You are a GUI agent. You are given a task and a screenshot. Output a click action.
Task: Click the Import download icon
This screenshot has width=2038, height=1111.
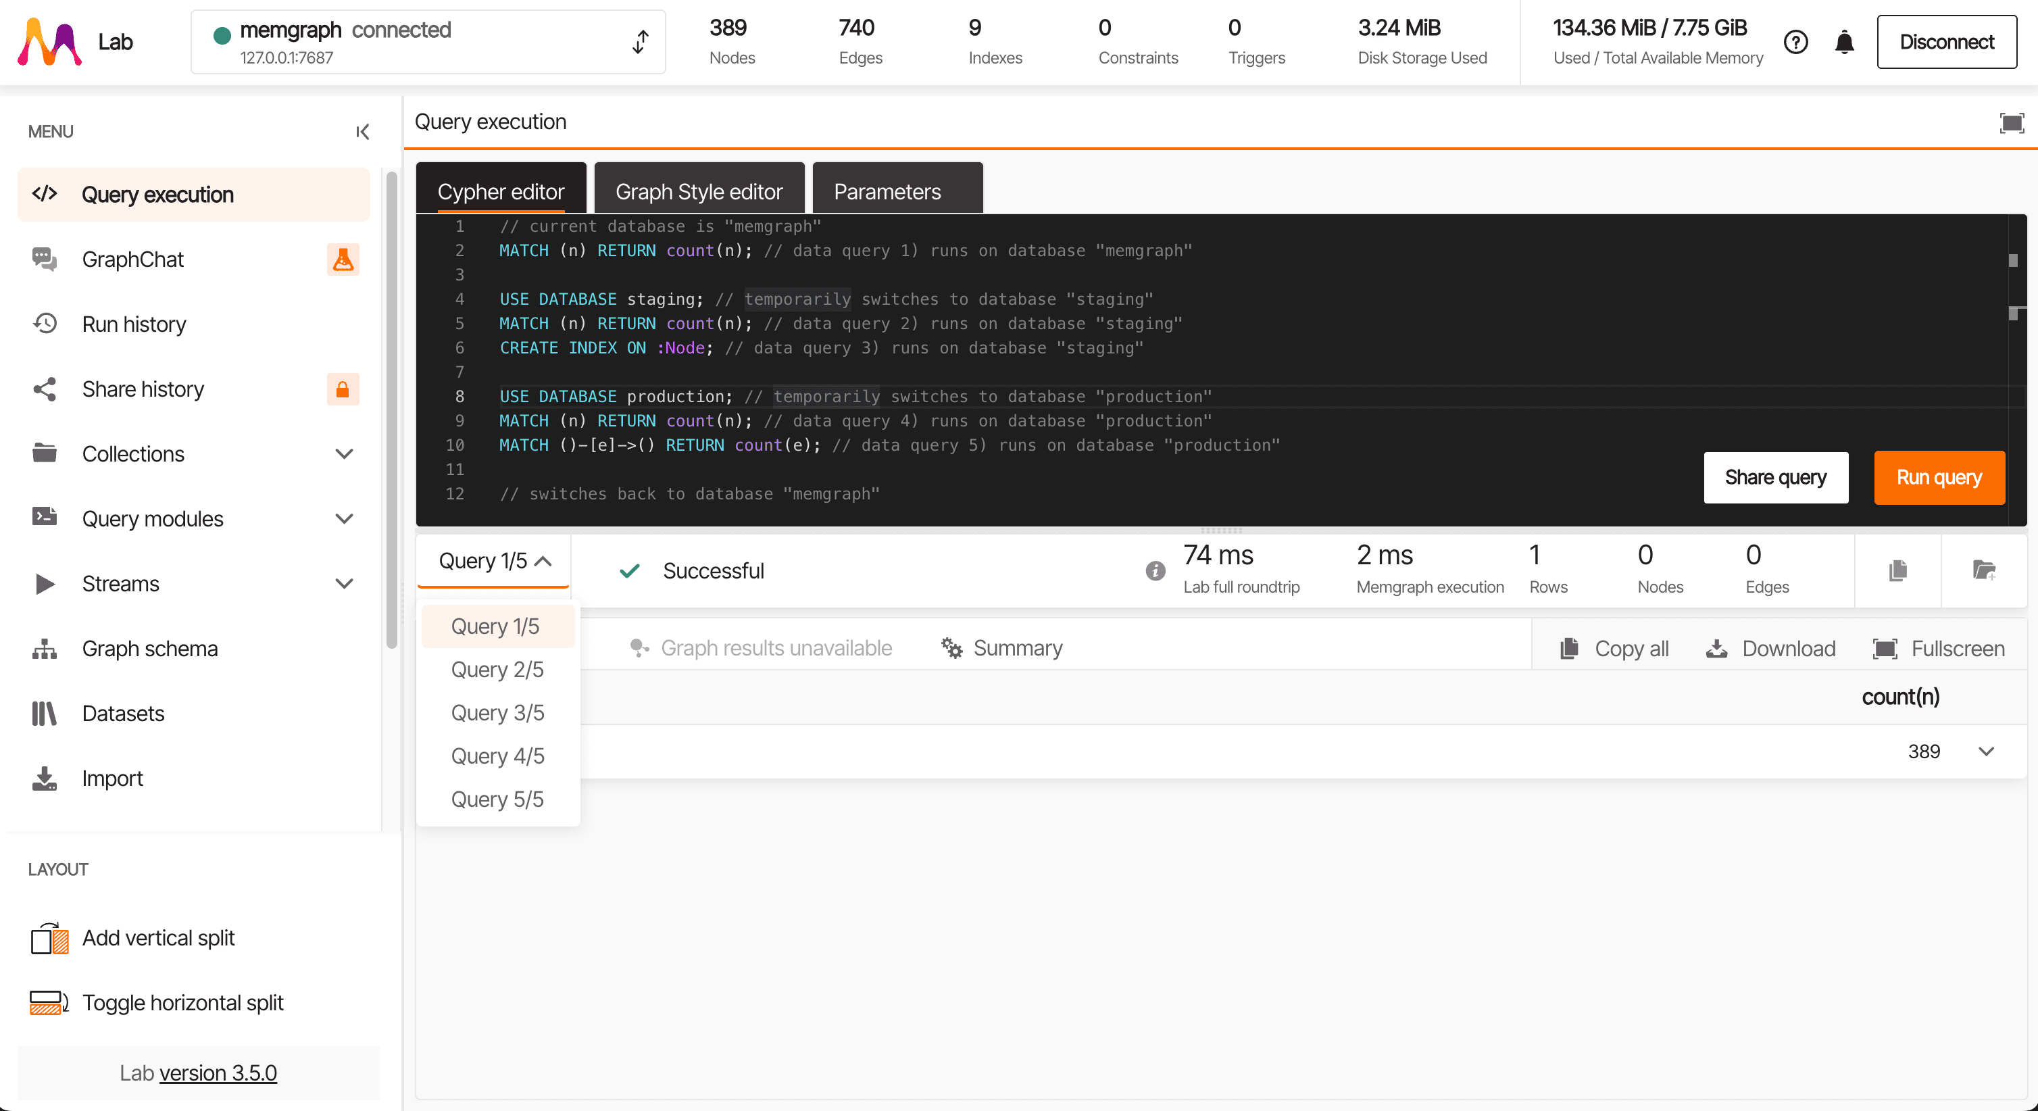pos(45,779)
